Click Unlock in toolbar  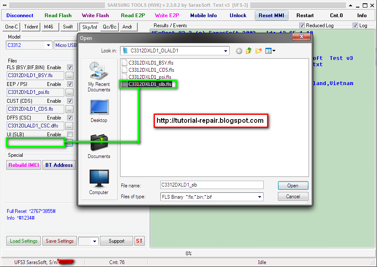238,16
